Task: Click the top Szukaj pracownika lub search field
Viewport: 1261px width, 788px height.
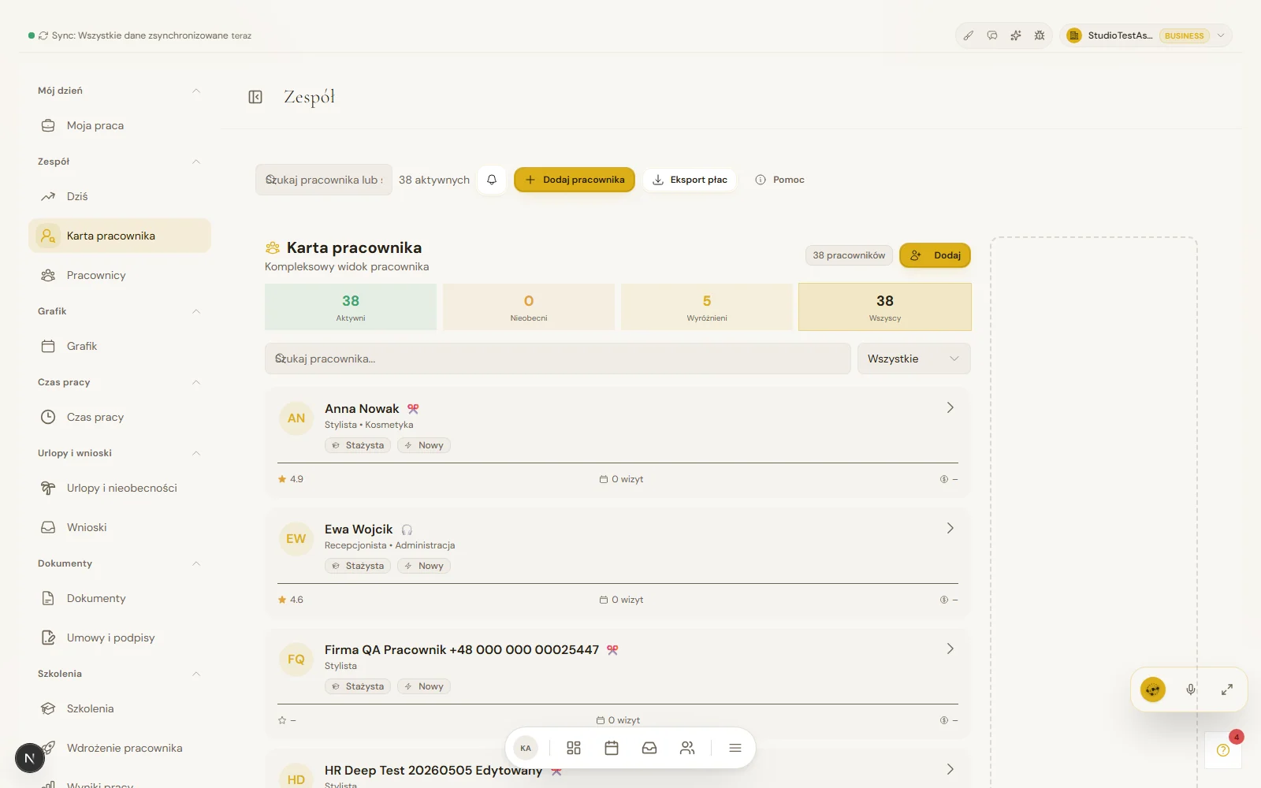Action: tap(324, 180)
